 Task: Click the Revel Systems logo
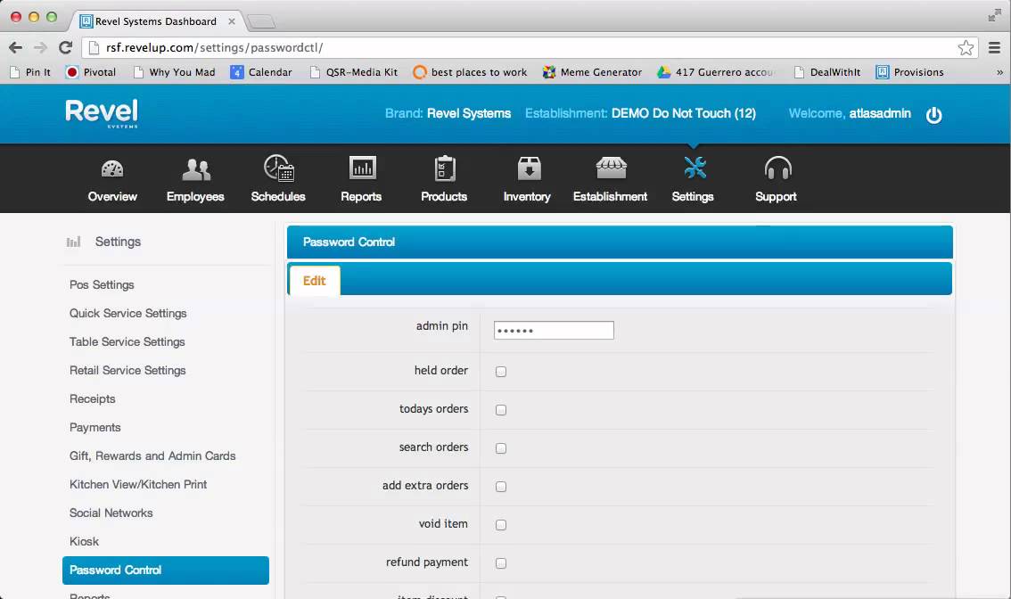(x=102, y=113)
